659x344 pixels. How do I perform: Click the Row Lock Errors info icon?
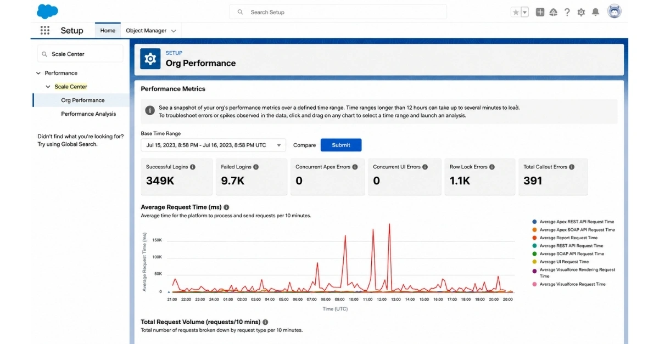pos(492,167)
